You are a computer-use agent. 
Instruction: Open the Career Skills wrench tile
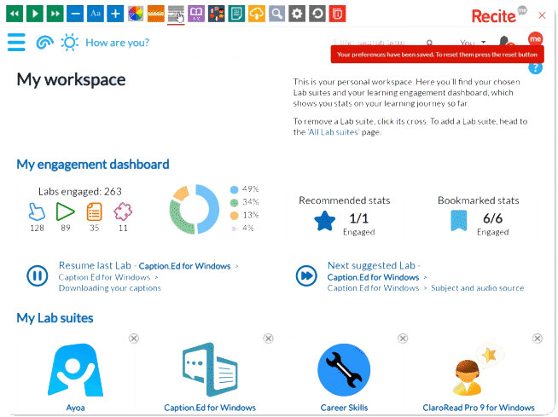click(344, 370)
